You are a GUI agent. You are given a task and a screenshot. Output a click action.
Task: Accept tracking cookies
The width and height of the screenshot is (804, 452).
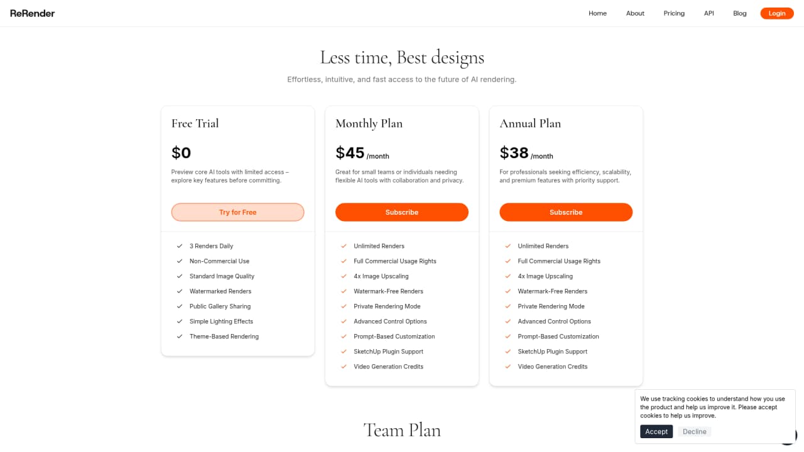tap(656, 431)
